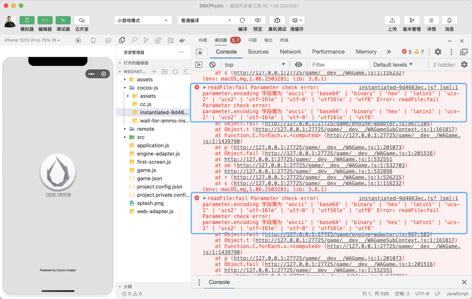Toggle the simulator panel button

27,20
